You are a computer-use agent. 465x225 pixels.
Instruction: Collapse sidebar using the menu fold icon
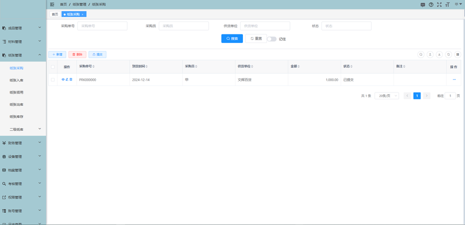click(52, 5)
